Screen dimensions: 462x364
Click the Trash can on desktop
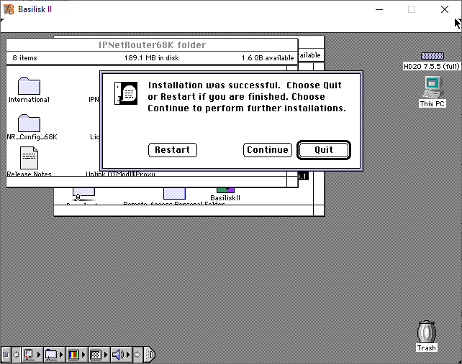click(x=427, y=332)
